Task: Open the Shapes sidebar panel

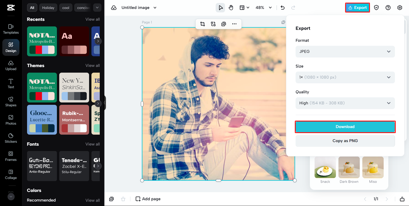Action: click(11, 102)
